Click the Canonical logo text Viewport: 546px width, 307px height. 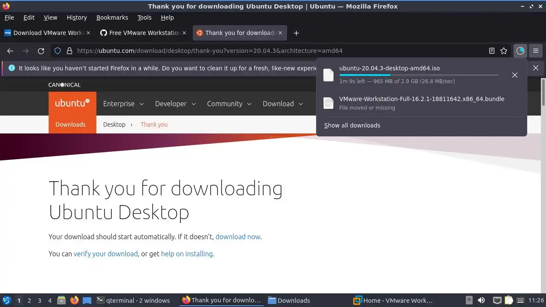coord(64,85)
